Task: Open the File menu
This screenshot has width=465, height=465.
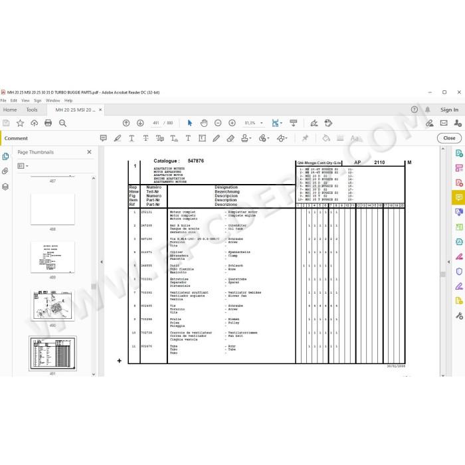Action: (x=3, y=100)
